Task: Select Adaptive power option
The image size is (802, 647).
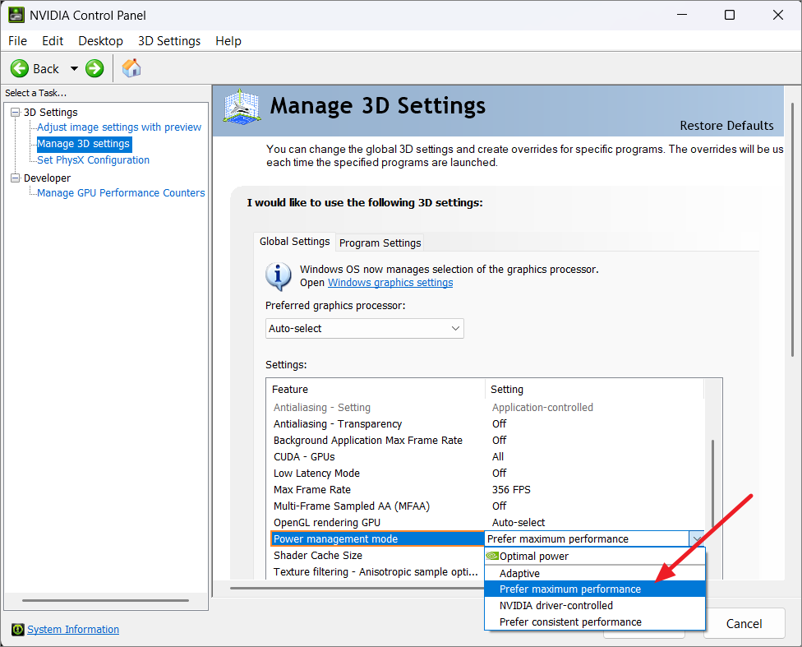Action: (595, 573)
